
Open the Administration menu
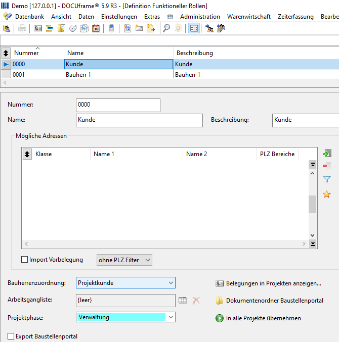pos(200,17)
